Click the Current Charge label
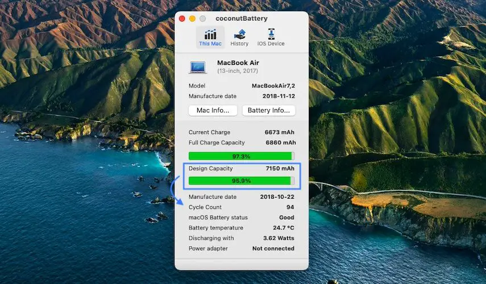The height and width of the screenshot is (284, 486). [210, 132]
